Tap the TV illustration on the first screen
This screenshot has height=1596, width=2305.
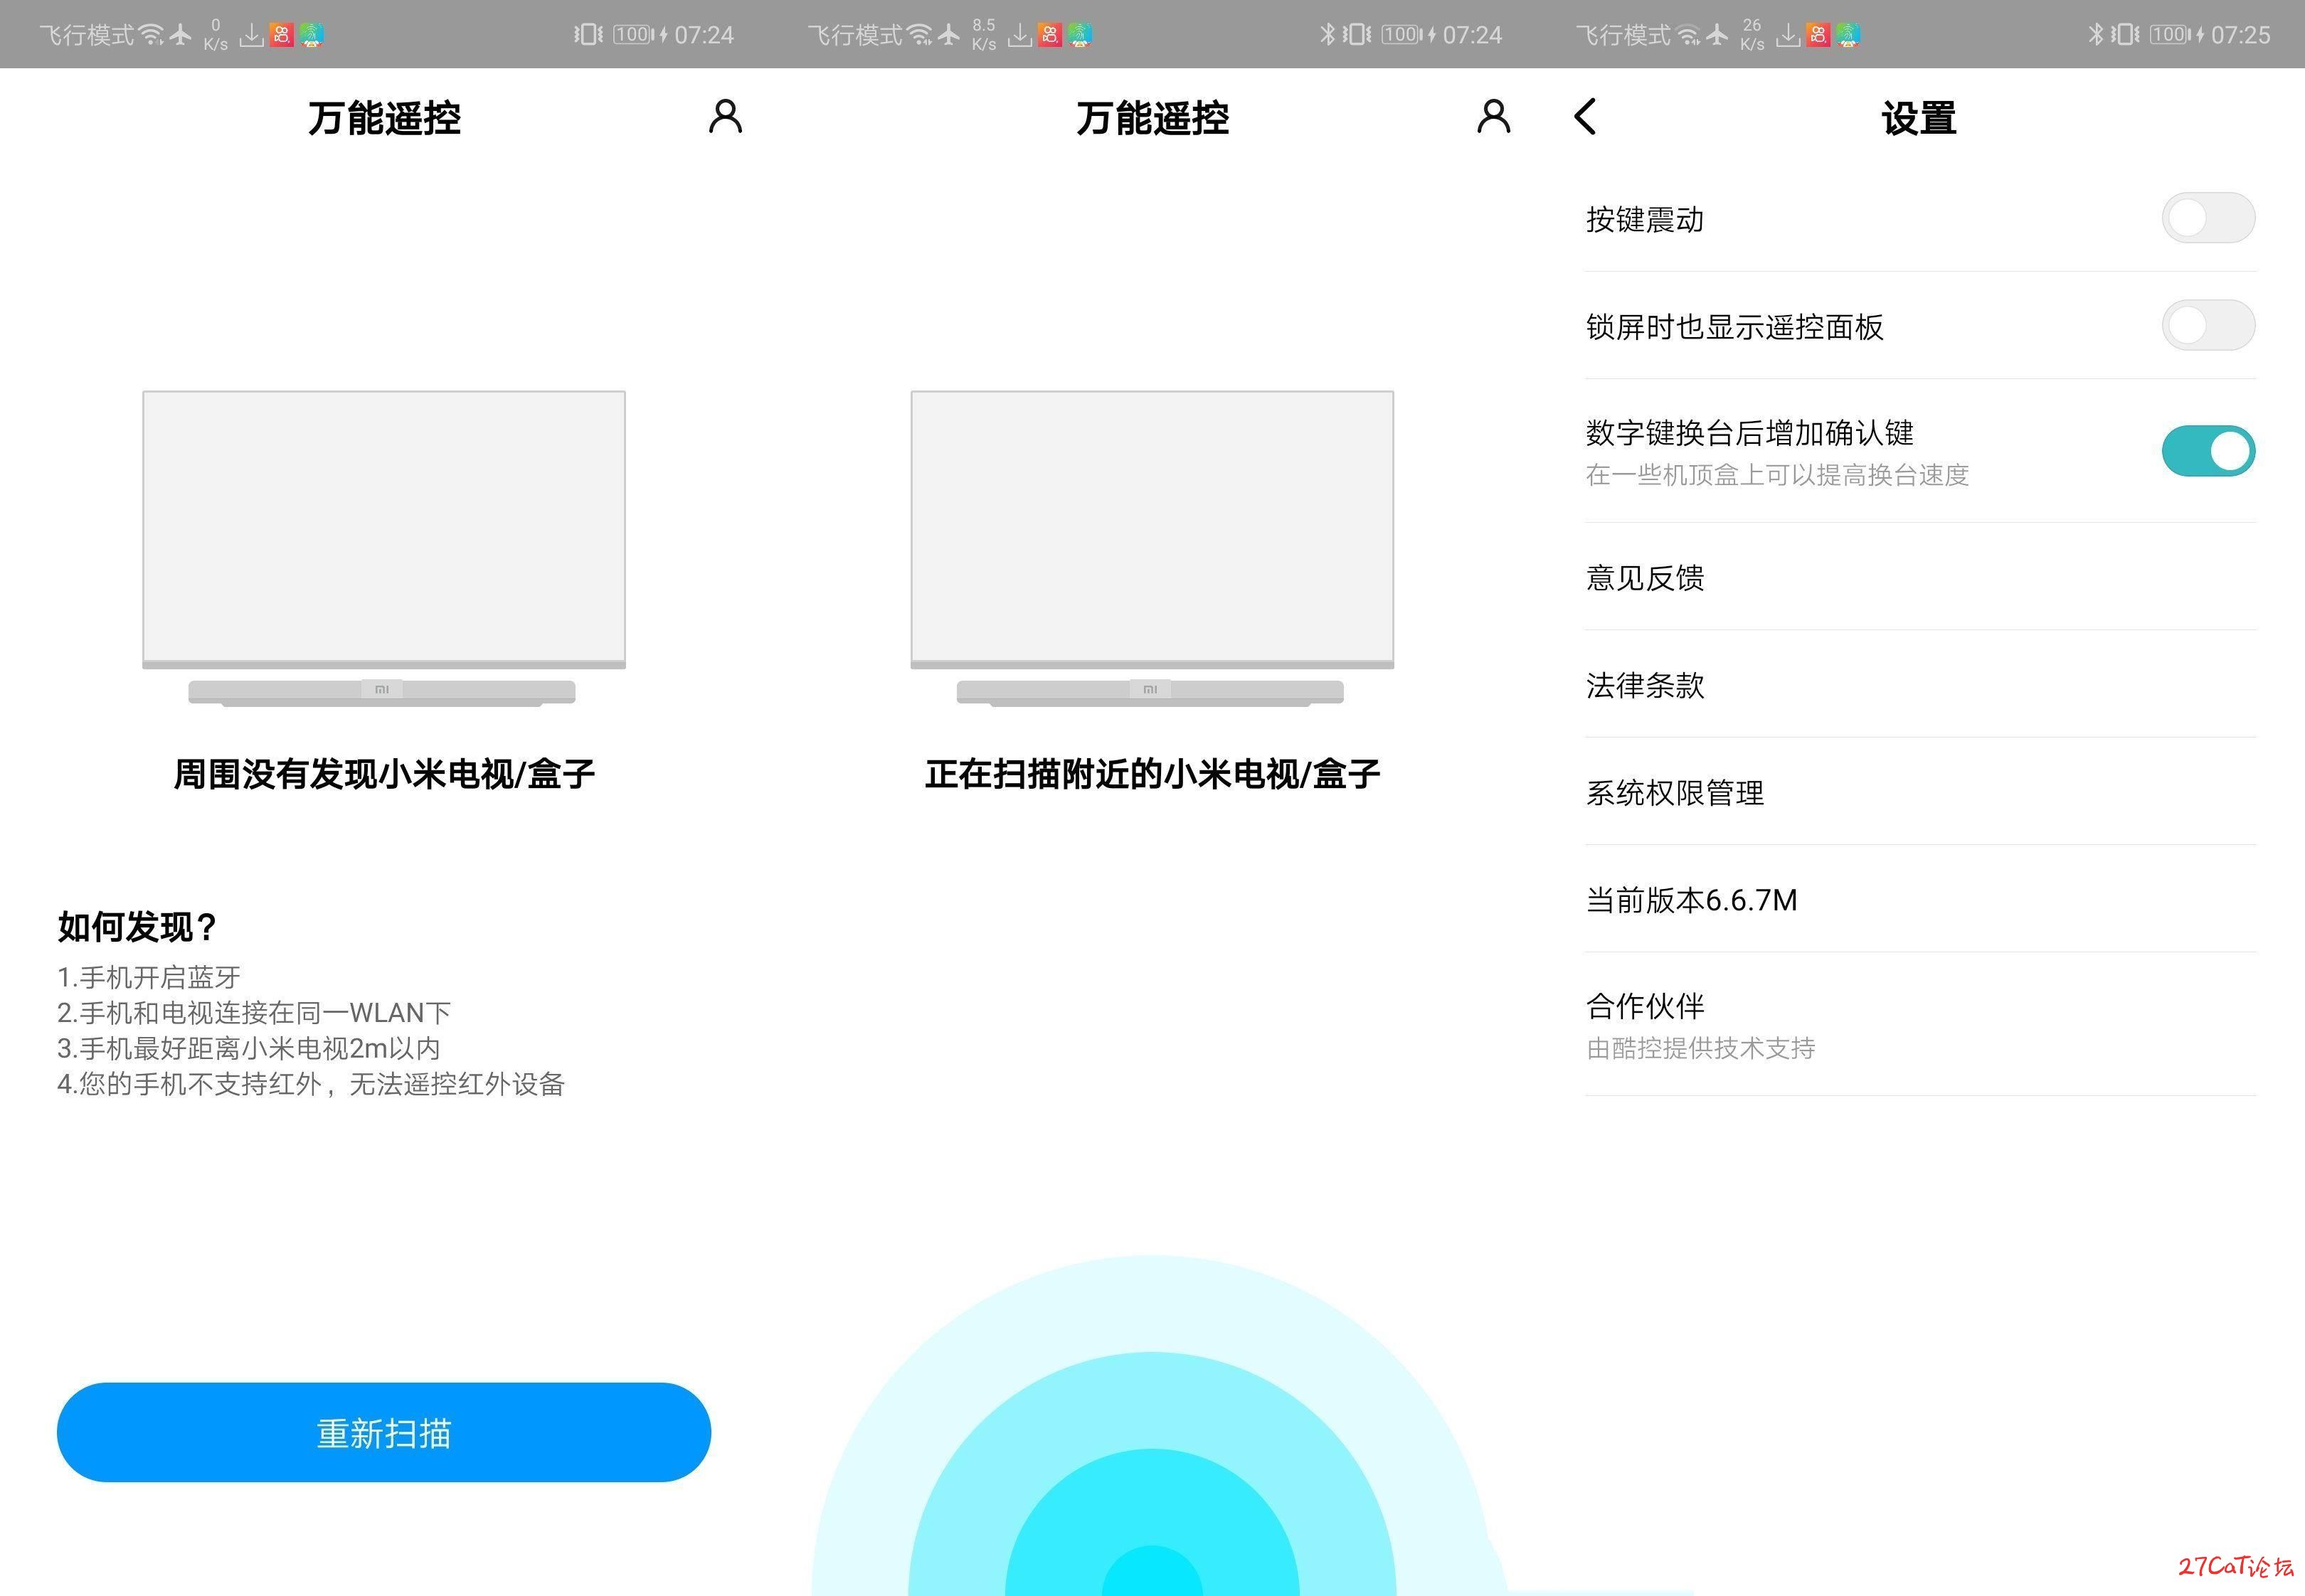(x=384, y=548)
